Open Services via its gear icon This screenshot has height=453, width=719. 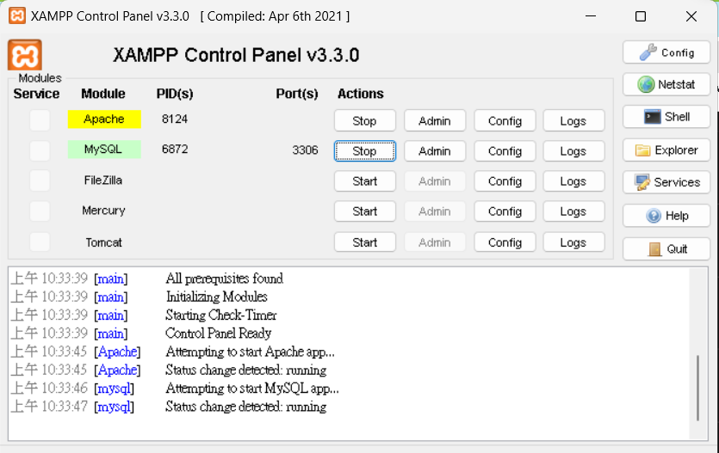point(642,182)
